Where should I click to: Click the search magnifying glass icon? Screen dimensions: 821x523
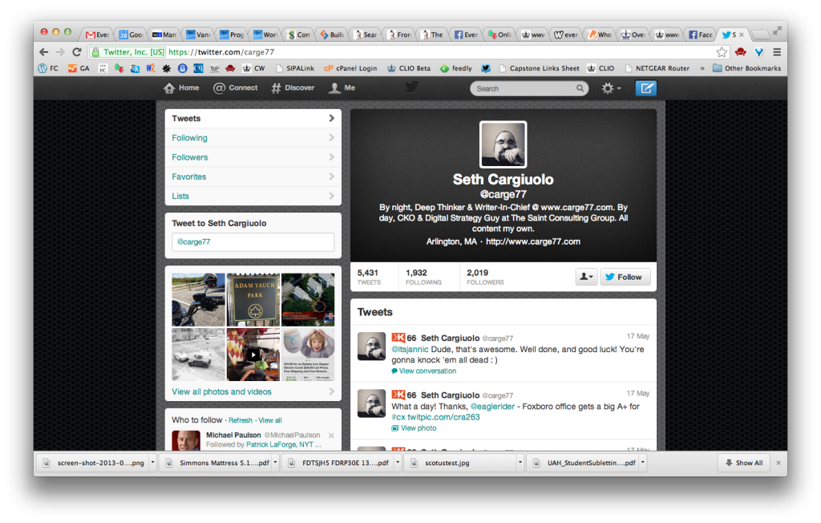pyautogui.click(x=580, y=88)
